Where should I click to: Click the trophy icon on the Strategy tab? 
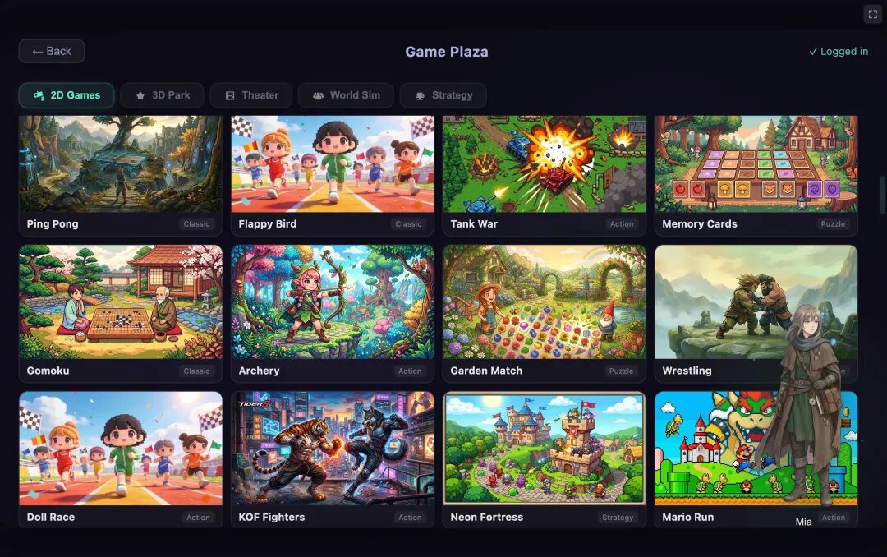click(x=420, y=95)
